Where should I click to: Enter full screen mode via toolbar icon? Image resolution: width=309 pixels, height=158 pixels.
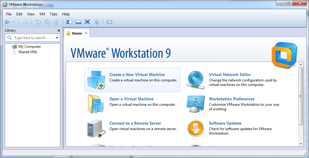point(87,22)
